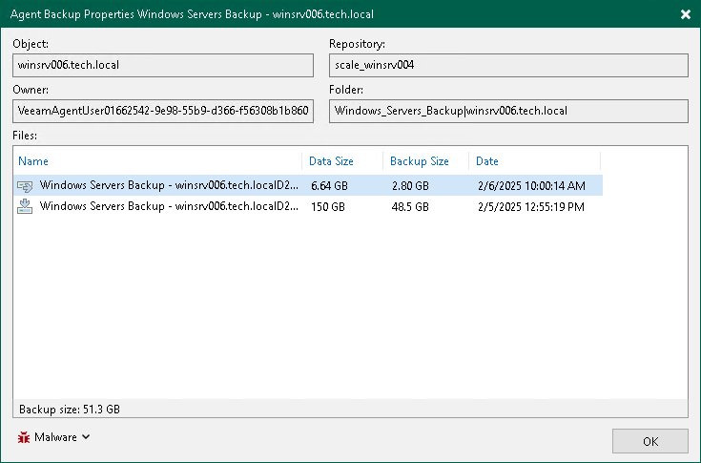This screenshot has height=463, width=701.
Task: Open the Malware menu label
Action: coord(55,437)
